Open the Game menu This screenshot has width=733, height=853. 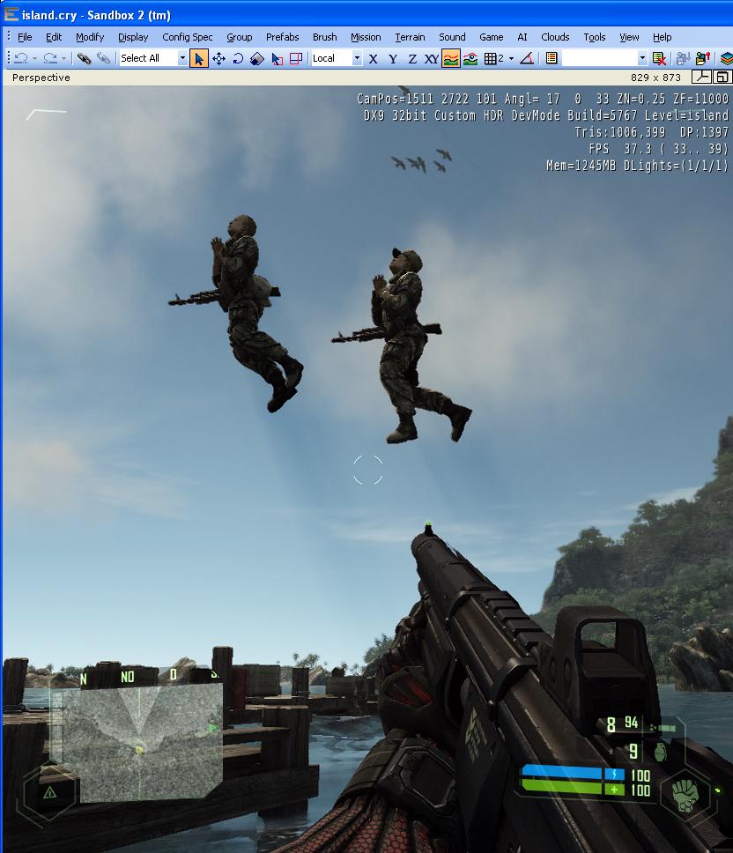491,37
